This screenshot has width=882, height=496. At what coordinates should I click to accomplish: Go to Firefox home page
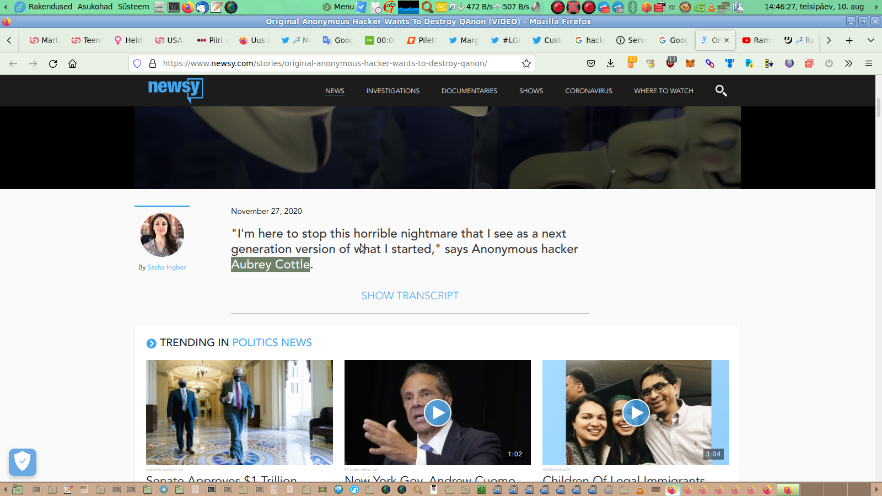point(72,63)
